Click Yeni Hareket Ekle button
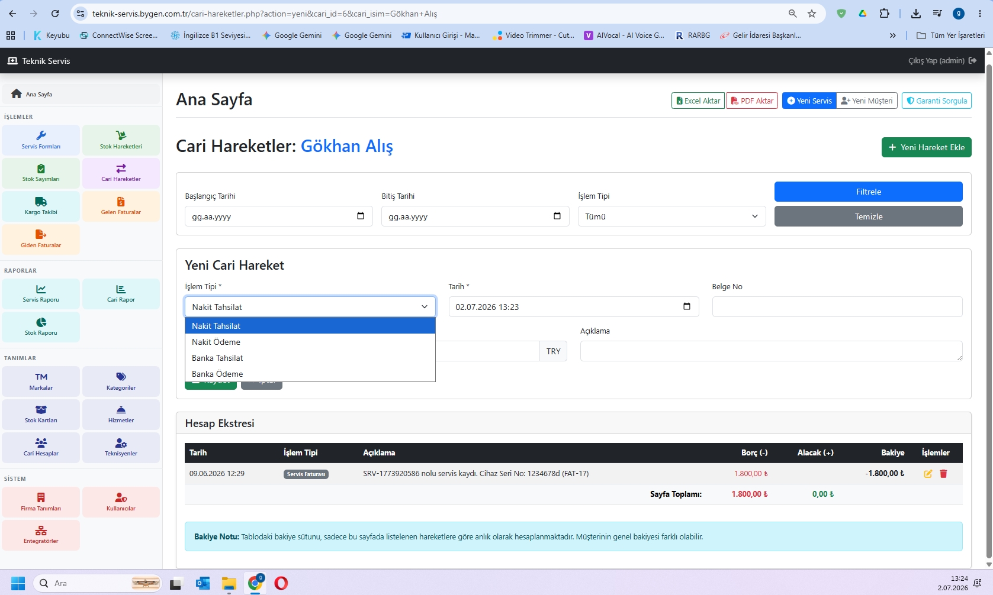 (x=926, y=147)
